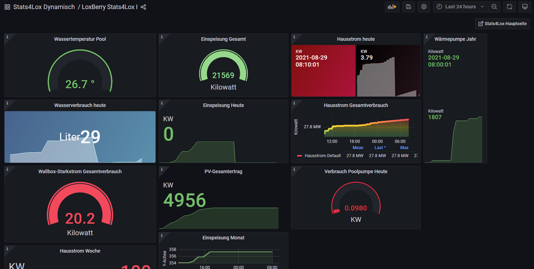Open the Stats4Lox-Hauptseite link
Image resolution: width=534 pixels, height=269 pixels.
[x=502, y=24]
